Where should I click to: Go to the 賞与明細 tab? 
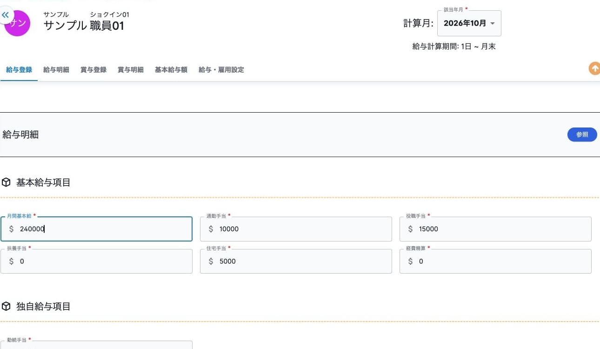(x=131, y=70)
